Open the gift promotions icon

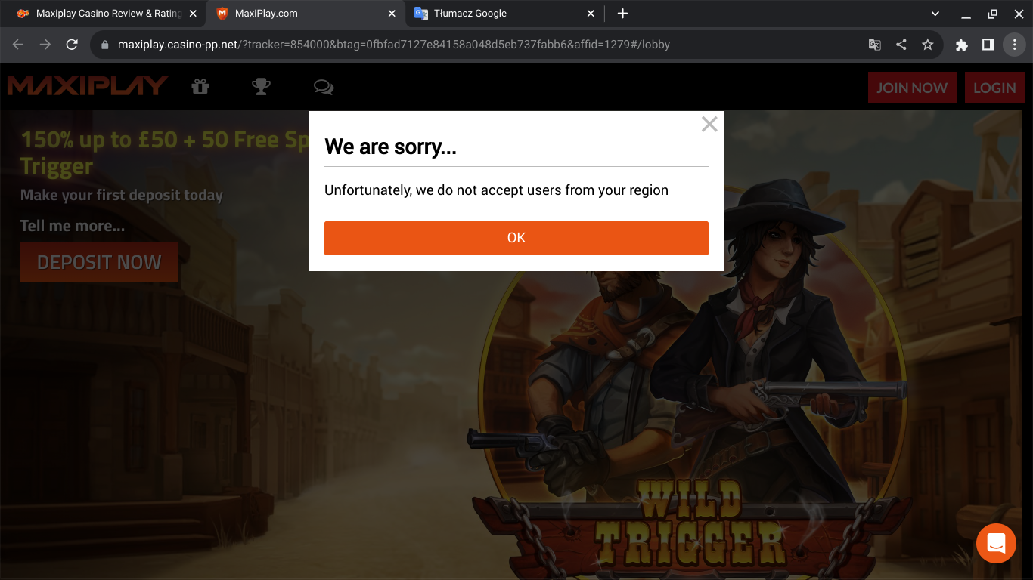click(x=200, y=87)
